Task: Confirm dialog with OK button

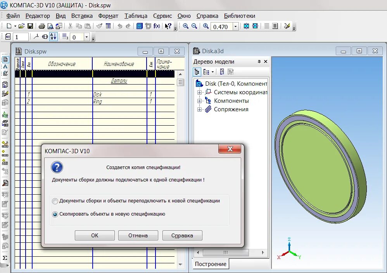Action: tap(95, 235)
